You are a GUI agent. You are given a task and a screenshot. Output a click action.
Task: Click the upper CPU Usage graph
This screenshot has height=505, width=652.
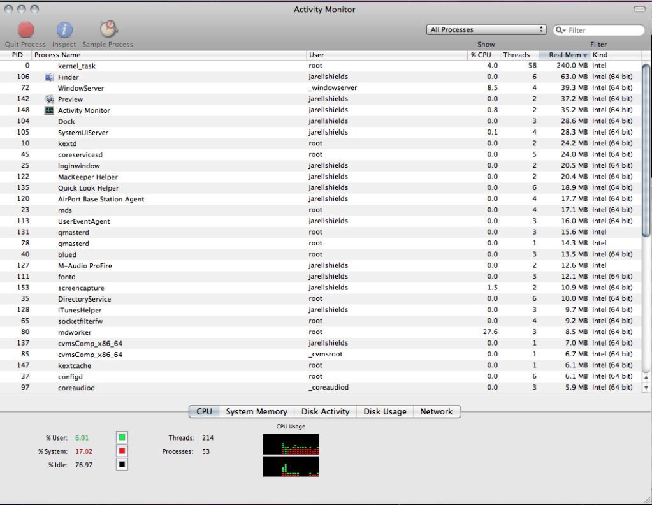point(291,444)
